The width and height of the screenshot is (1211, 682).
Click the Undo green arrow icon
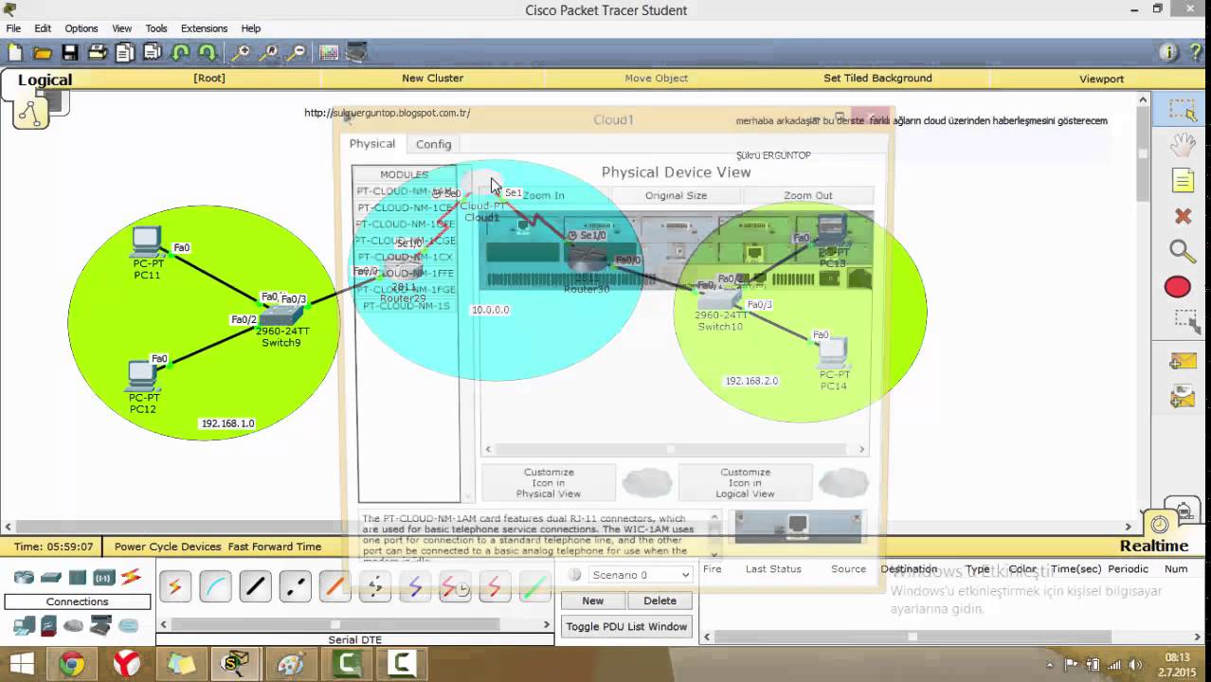(180, 53)
